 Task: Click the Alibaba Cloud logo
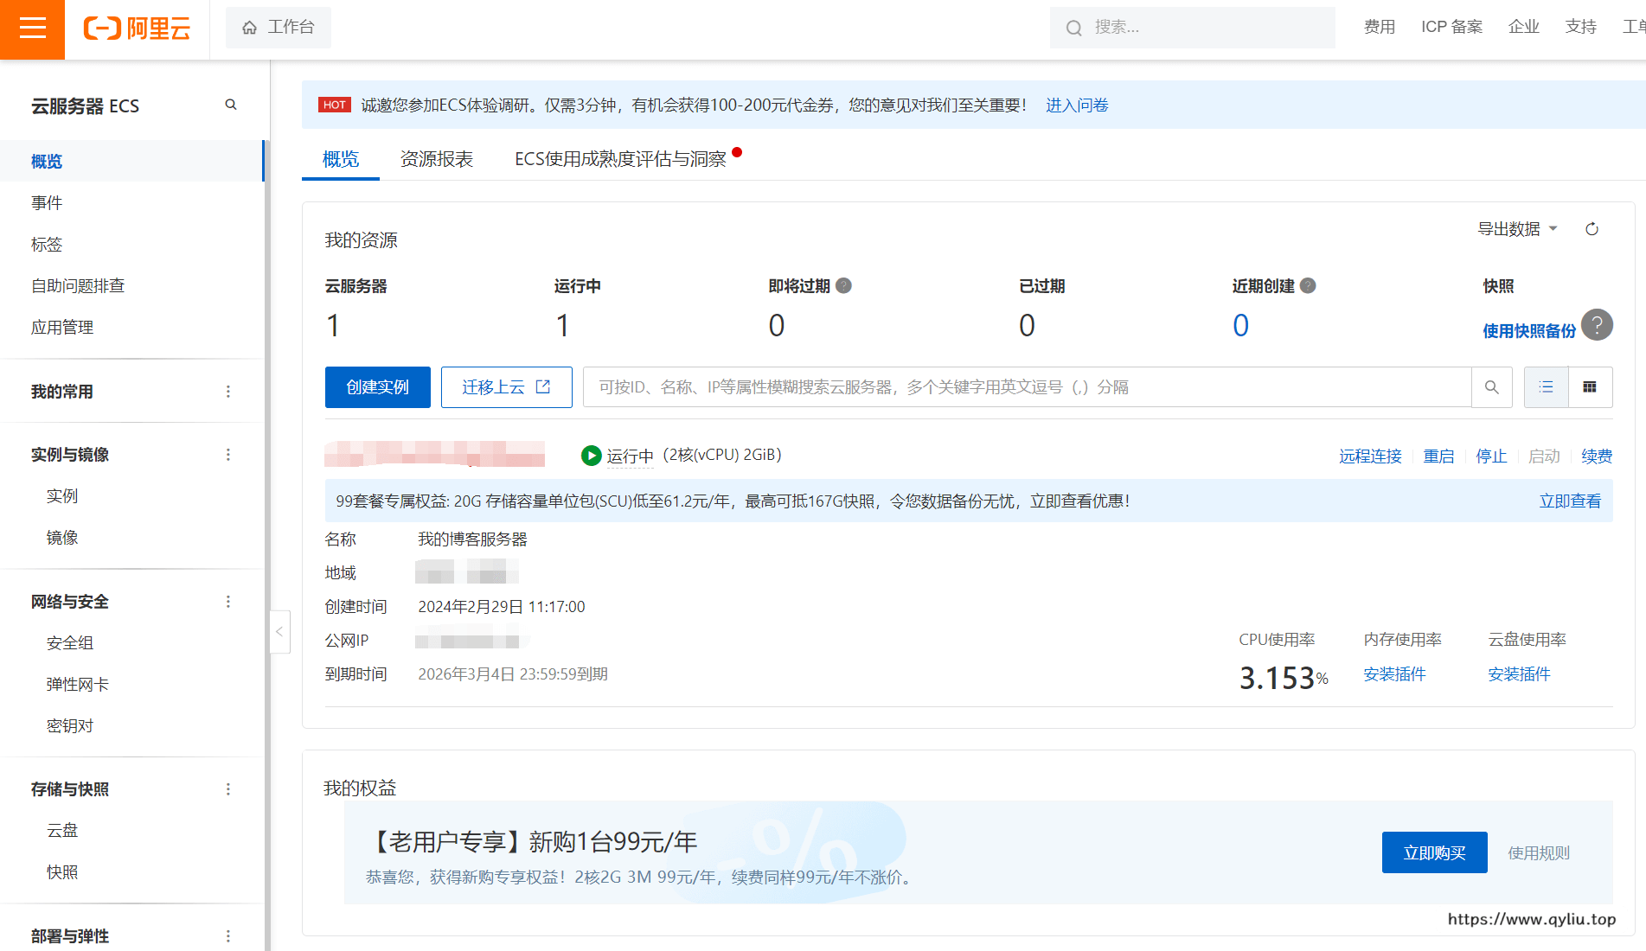click(x=137, y=29)
